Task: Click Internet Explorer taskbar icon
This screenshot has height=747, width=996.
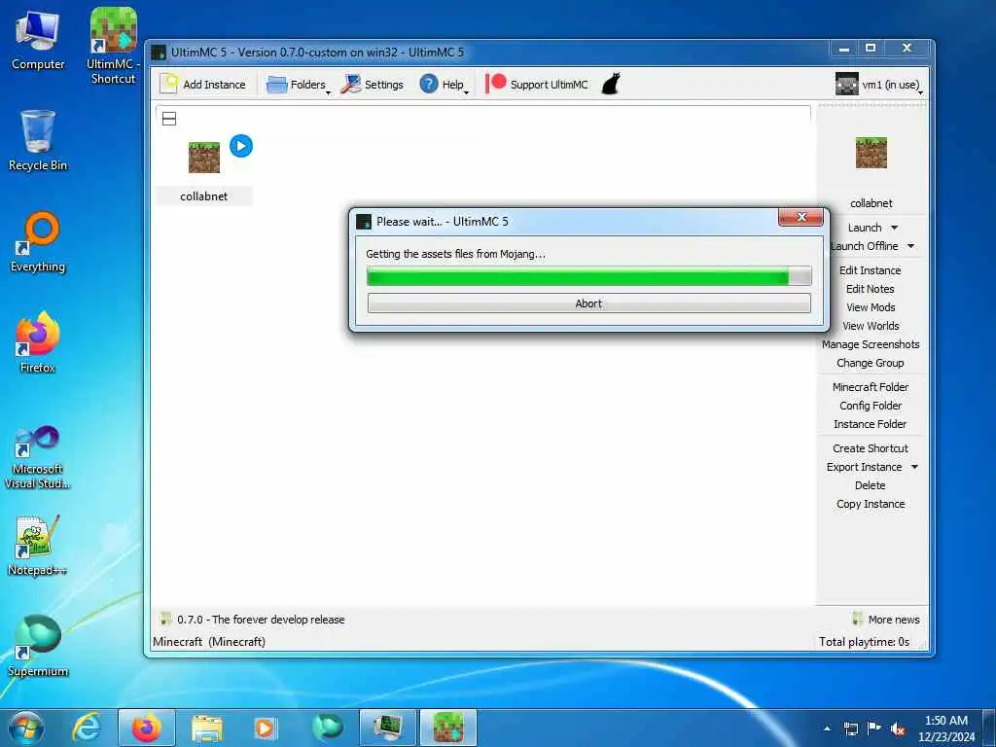Action: point(87,728)
